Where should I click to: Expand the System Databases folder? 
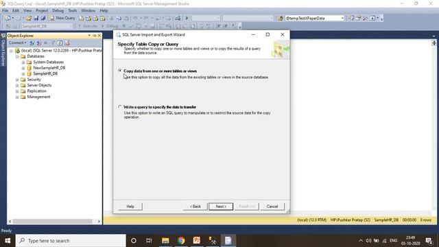pos(23,62)
